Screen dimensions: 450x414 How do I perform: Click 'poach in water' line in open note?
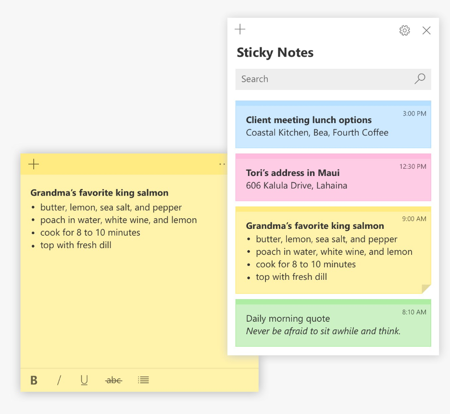[119, 220]
